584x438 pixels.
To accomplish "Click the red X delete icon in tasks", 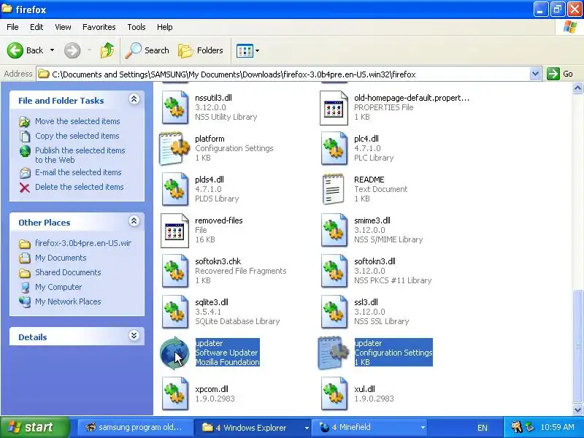I will pos(25,187).
